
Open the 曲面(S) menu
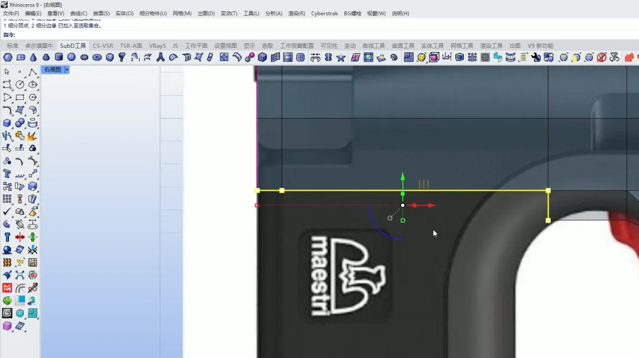click(x=101, y=14)
